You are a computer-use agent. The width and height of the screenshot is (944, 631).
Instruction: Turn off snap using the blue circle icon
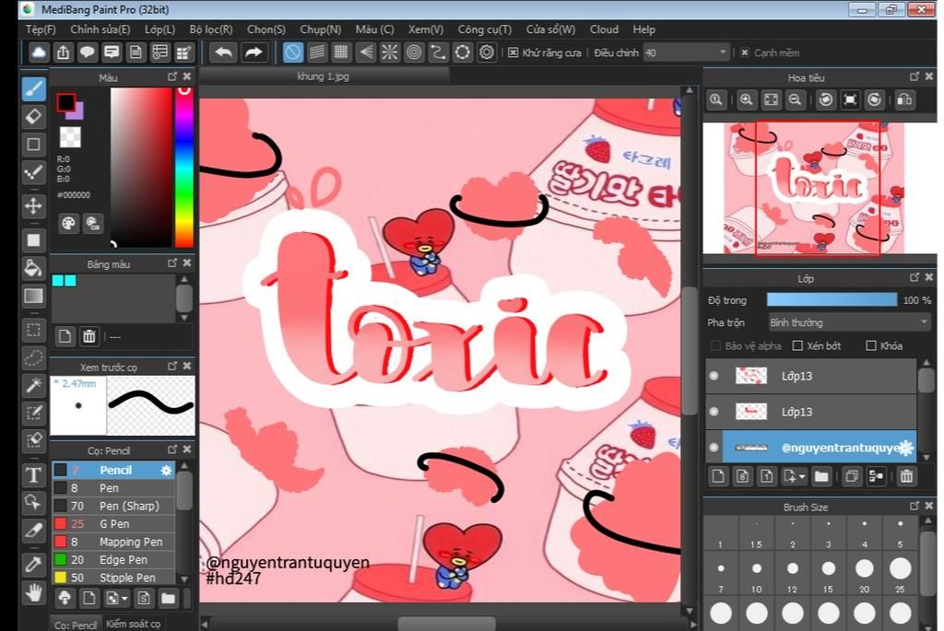pyautogui.click(x=292, y=53)
